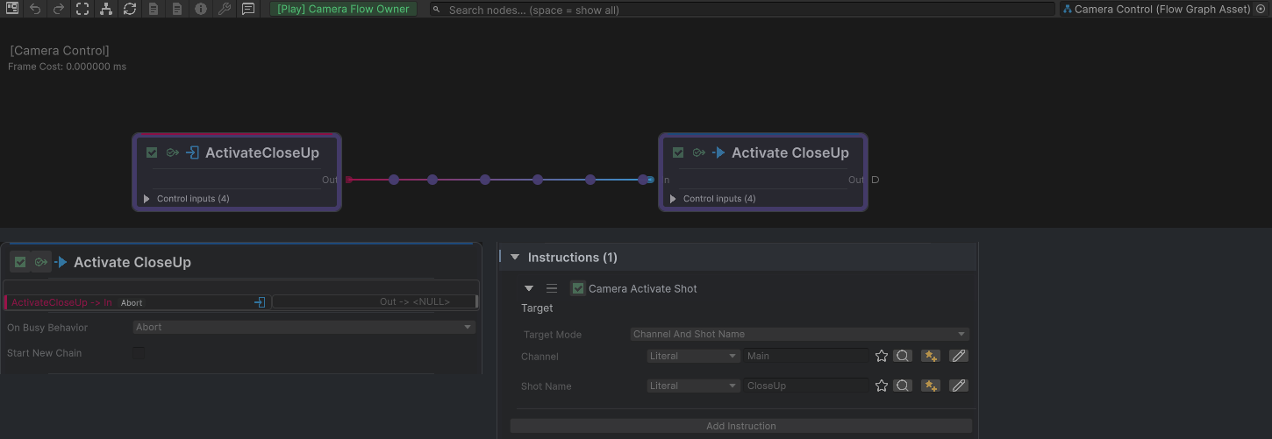The width and height of the screenshot is (1272, 439).
Task: Click the panel layout icon in toolbar
Action: point(12,9)
